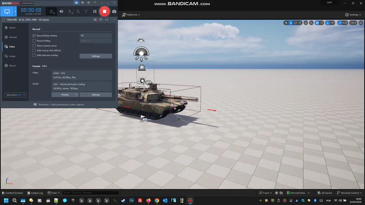Mute speaker sound in Bandicam toolbar
This screenshot has width=365, height=205.
[x=62, y=11]
